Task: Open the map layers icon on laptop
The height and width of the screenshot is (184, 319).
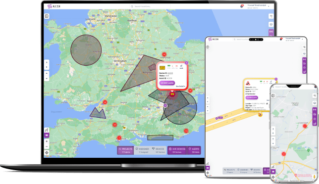Action: 271,24
